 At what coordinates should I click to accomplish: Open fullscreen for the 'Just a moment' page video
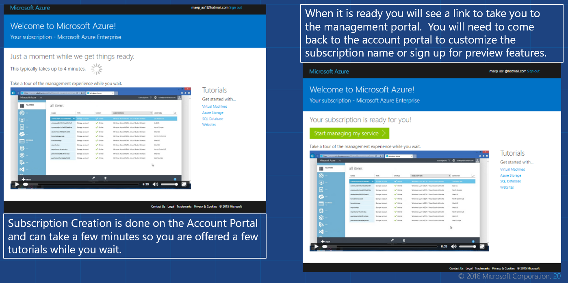point(184,184)
